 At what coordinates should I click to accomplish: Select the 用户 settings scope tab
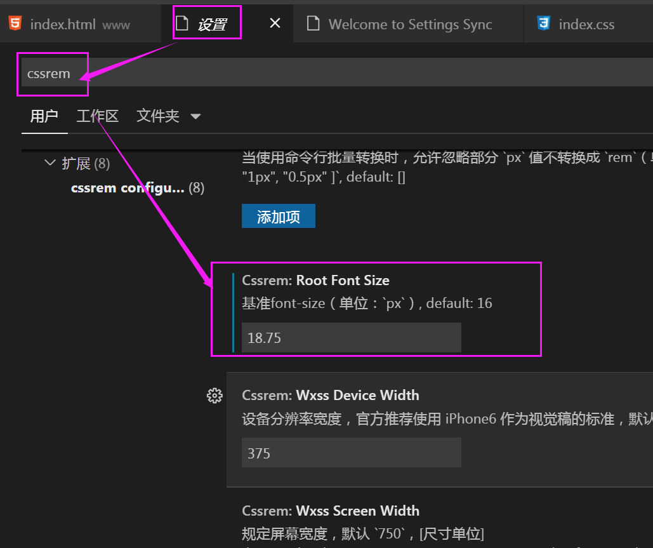click(x=44, y=116)
